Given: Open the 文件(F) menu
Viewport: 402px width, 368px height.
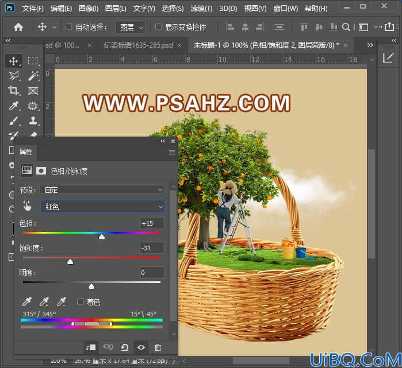Looking at the screenshot, I should pyautogui.click(x=33, y=9).
